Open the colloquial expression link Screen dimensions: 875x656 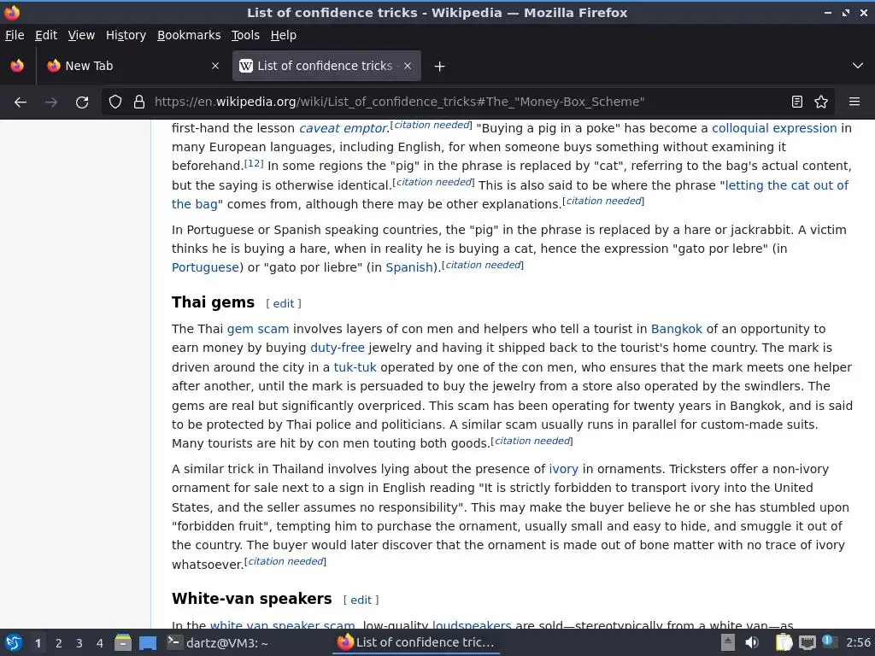tap(774, 128)
